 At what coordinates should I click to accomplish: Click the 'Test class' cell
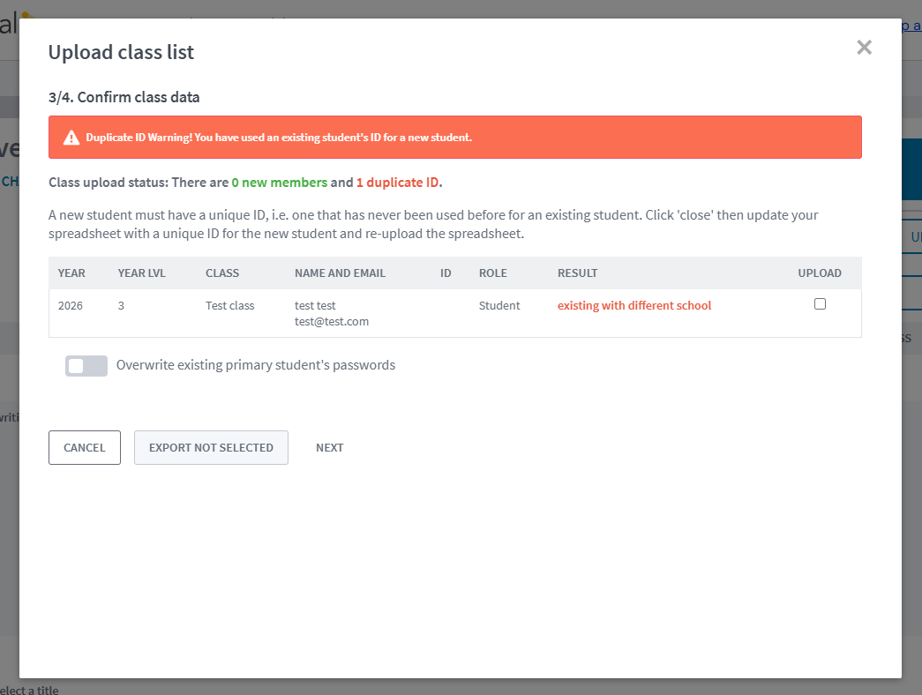pos(229,306)
